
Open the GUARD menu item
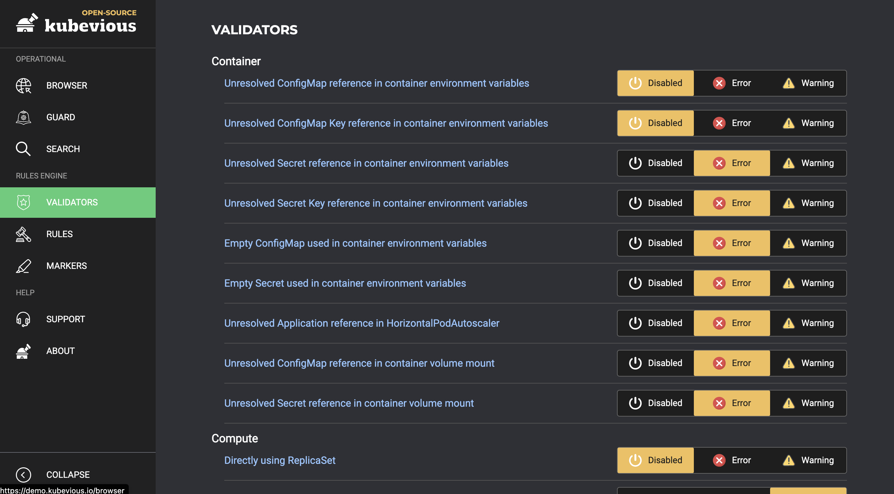tap(78, 117)
